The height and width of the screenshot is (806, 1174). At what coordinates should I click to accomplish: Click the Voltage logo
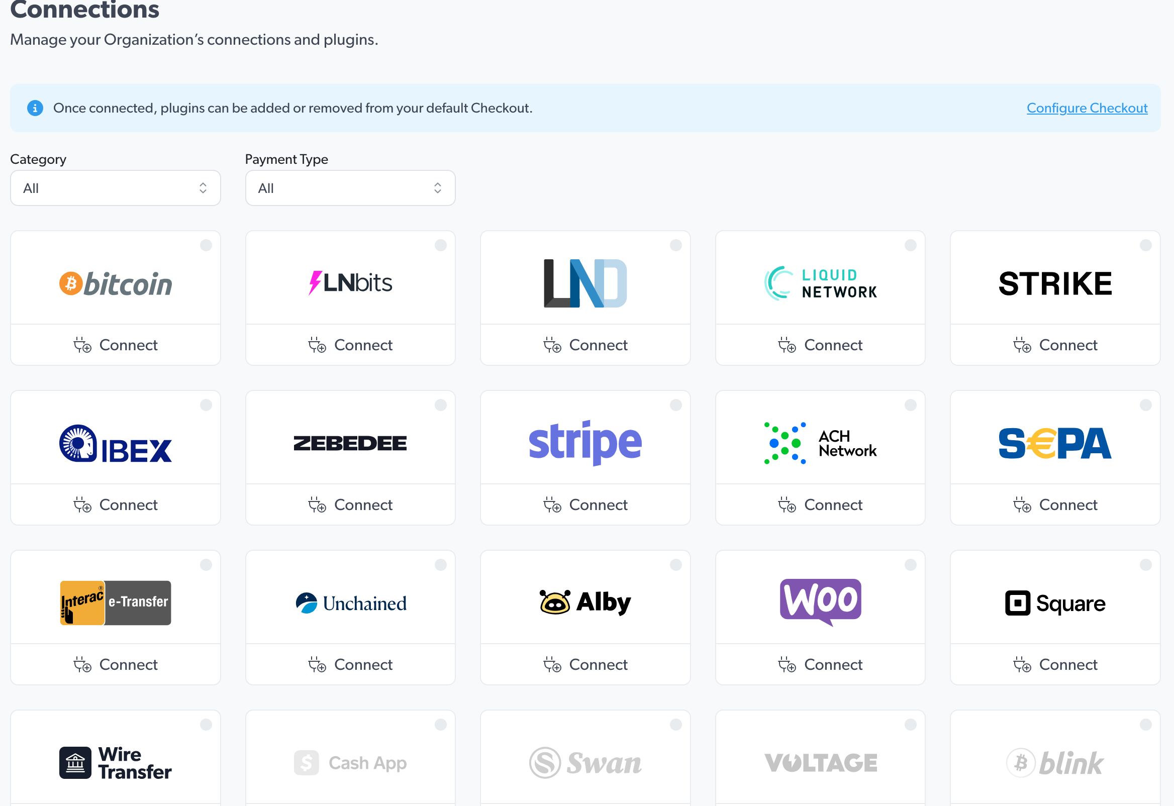tap(820, 763)
